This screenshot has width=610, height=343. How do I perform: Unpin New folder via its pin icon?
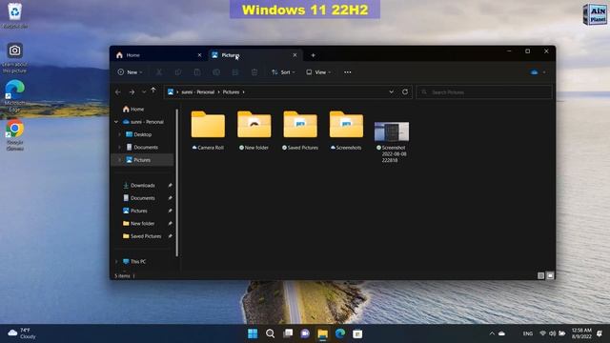[170, 224]
